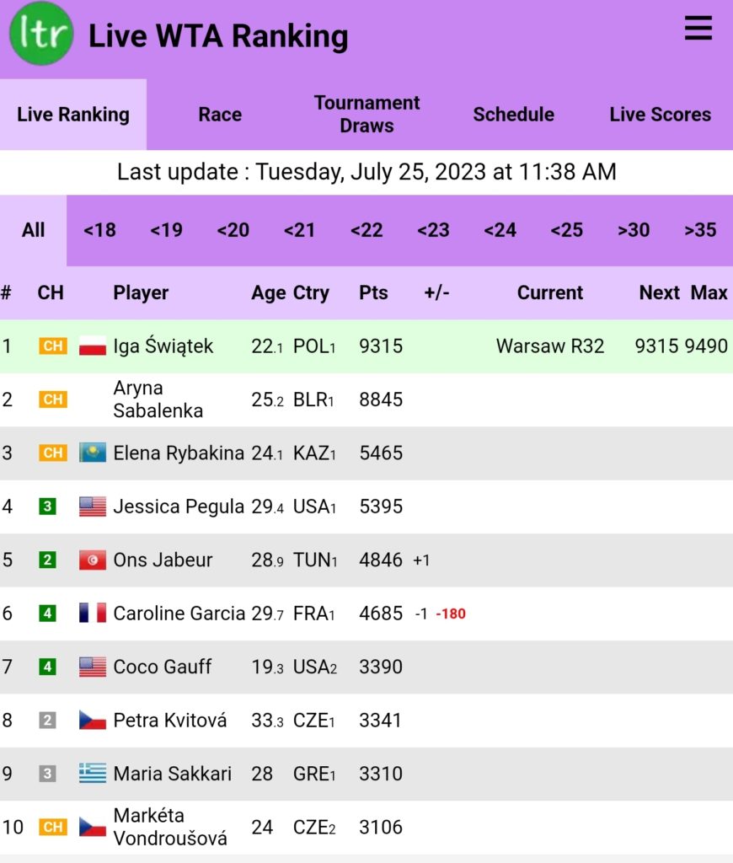Click the Kazakhstan flag beside Elena Rybakina
Screen dimensions: 733x863
click(x=93, y=453)
